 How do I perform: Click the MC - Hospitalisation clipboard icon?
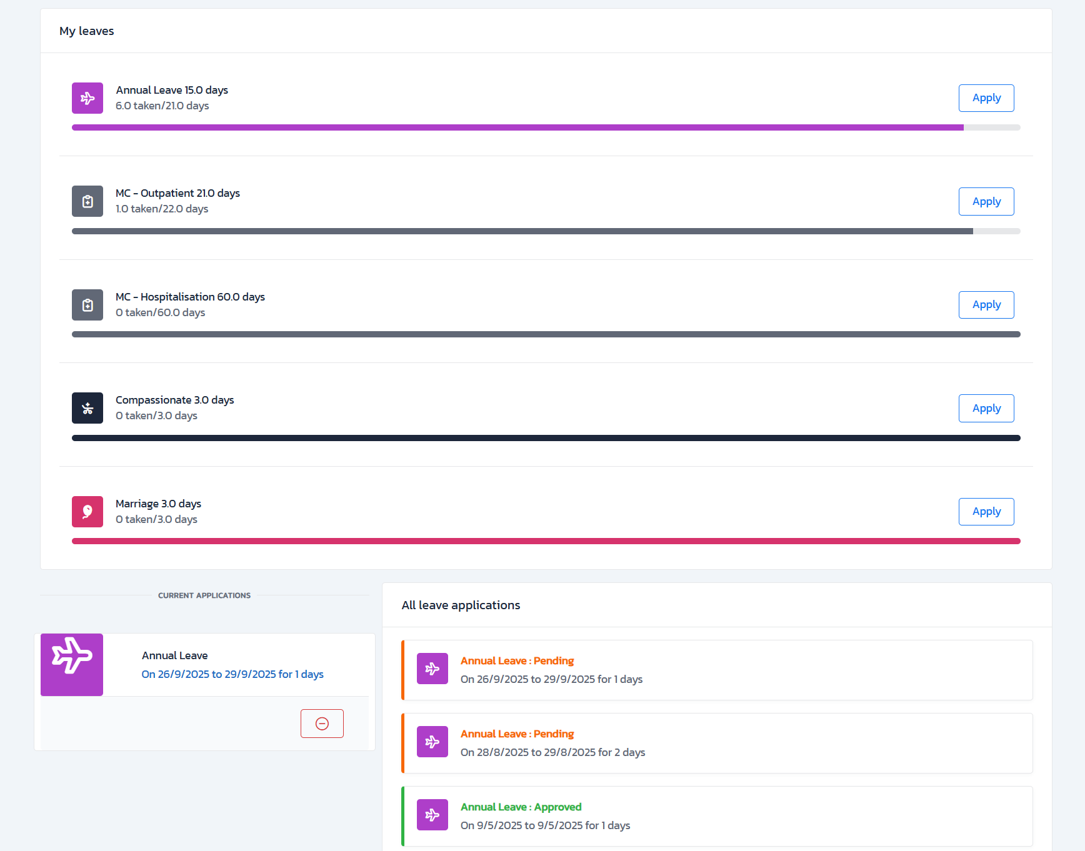(x=87, y=305)
